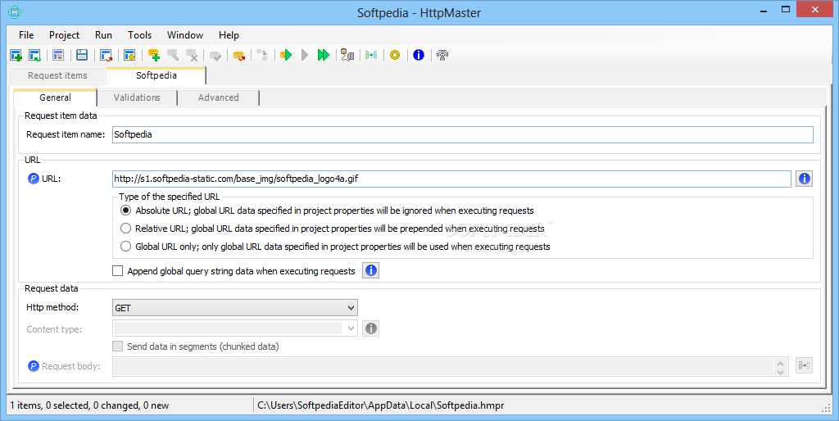The height and width of the screenshot is (421, 839).
Task: Toggle Send data in segments checkbox
Action: coord(118,346)
